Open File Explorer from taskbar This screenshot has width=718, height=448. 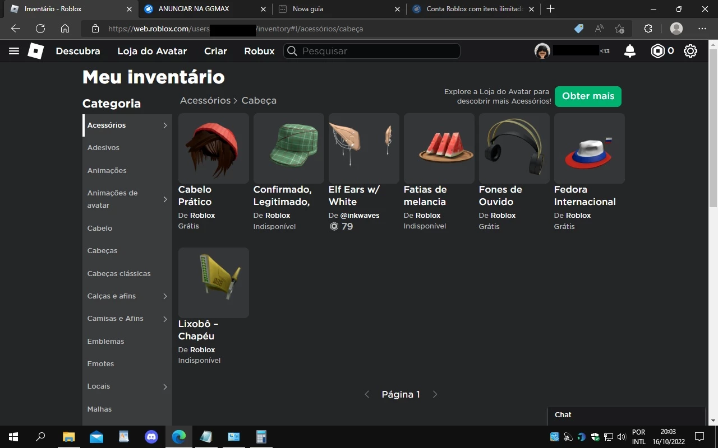coord(68,437)
